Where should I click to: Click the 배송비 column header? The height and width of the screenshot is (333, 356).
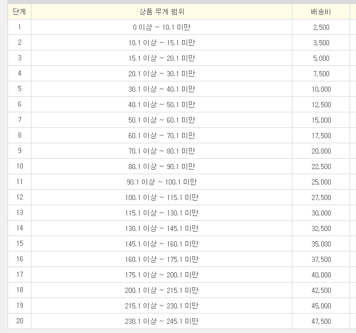[x=321, y=11]
